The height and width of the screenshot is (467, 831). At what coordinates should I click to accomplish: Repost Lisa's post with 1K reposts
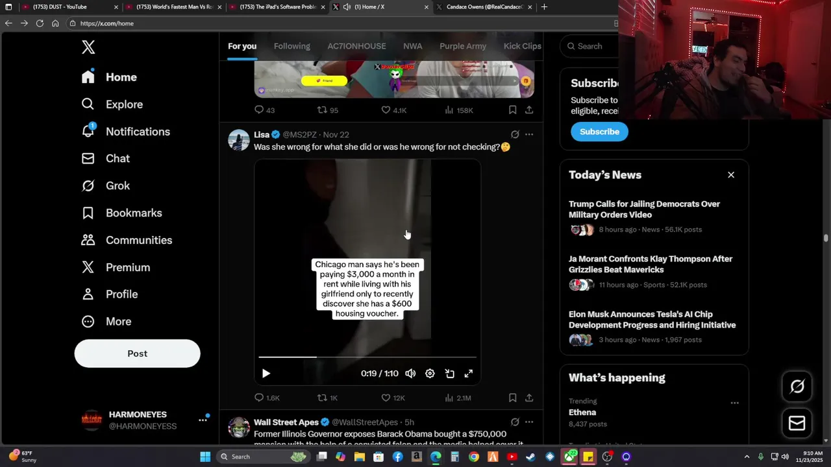pos(327,398)
